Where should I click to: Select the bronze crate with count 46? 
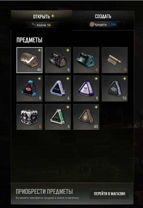29,60
